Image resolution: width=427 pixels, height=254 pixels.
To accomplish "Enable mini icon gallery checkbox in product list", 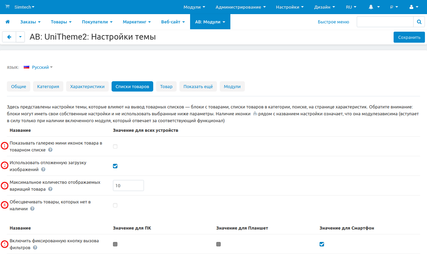I will [x=115, y=146].
